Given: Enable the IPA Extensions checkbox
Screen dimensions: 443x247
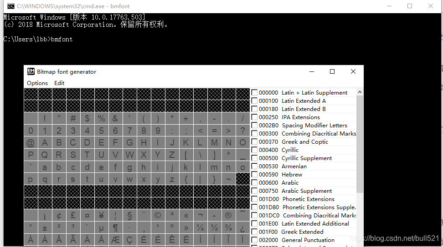Looking at the screenshot, I should tap(254, 117).
